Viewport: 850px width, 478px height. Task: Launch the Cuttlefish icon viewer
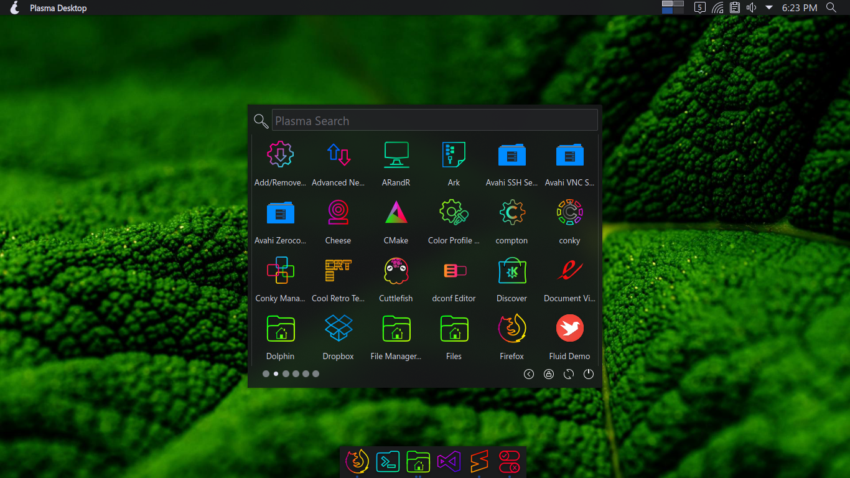[396, 270]
